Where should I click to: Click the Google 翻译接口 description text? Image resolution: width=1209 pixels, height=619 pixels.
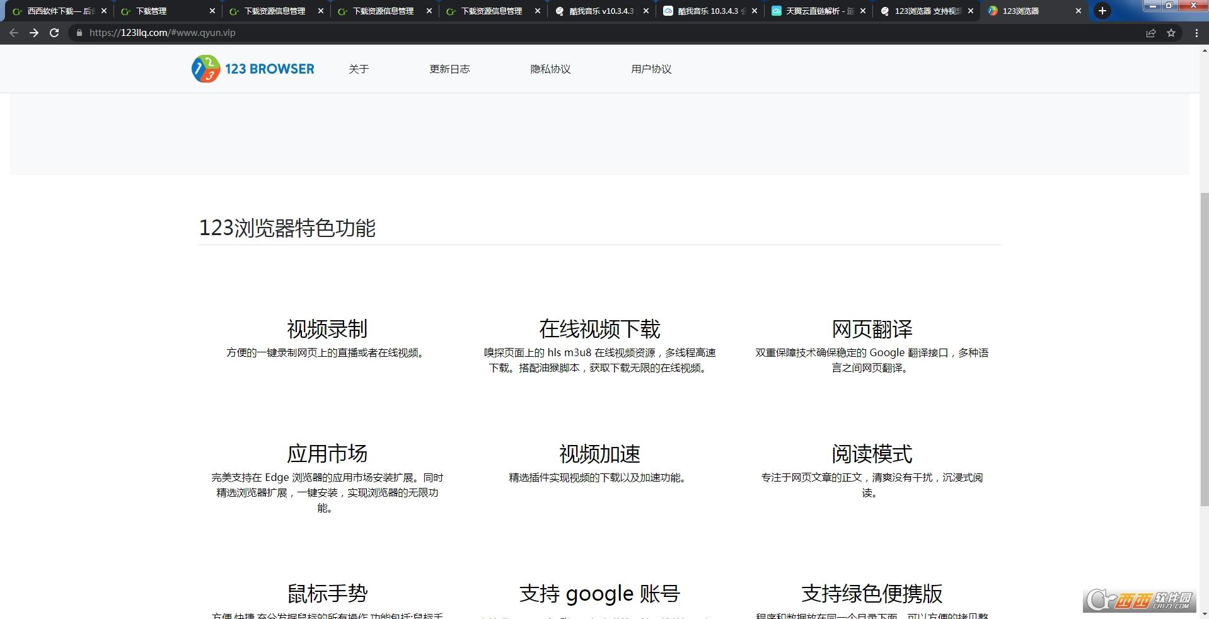(x=872, y=360)
